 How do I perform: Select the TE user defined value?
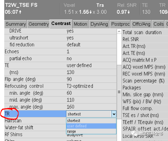click(79, 65)
